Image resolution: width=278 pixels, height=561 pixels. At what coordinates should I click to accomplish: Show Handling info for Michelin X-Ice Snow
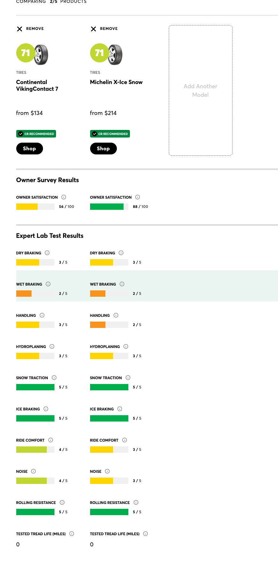pos(116,315)
